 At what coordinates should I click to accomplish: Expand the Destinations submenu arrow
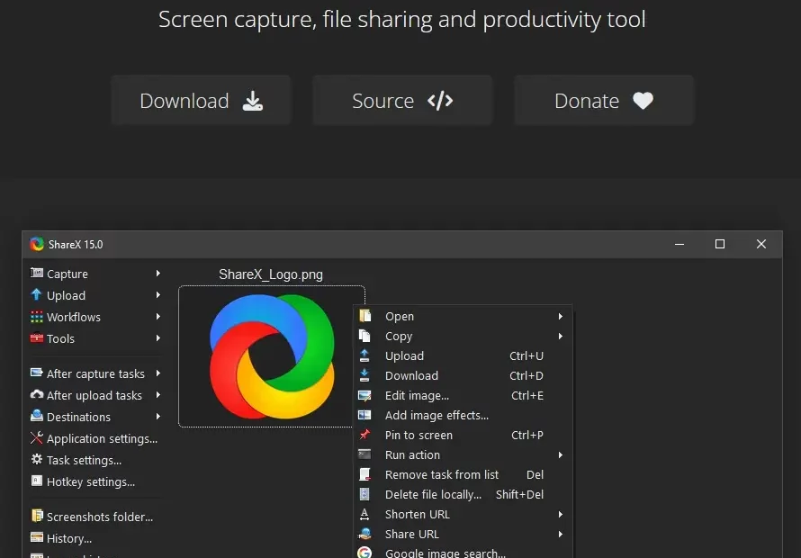(x=158, y=416)
